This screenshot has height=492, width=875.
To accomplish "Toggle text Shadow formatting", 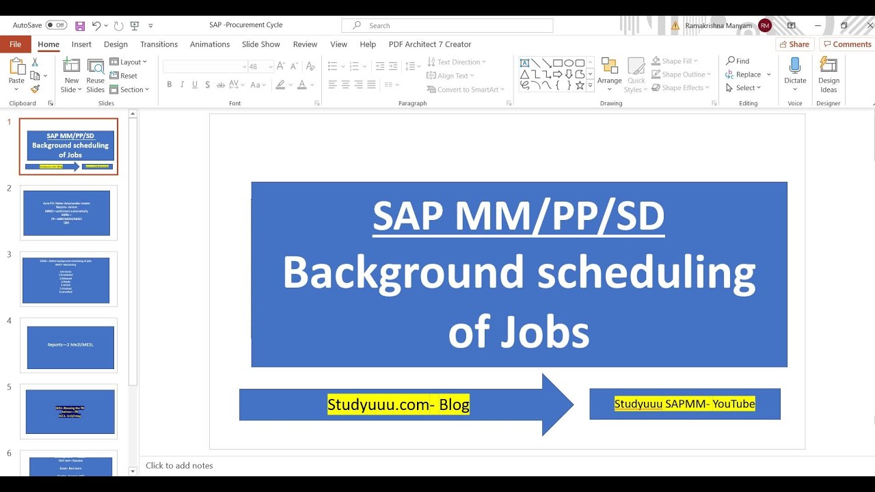I will 208,85.
